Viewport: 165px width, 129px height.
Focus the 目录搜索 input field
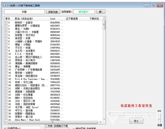[x=84, y=12]
